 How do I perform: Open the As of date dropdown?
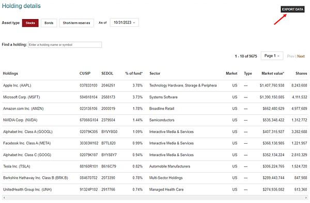click(x=125, y=23)
